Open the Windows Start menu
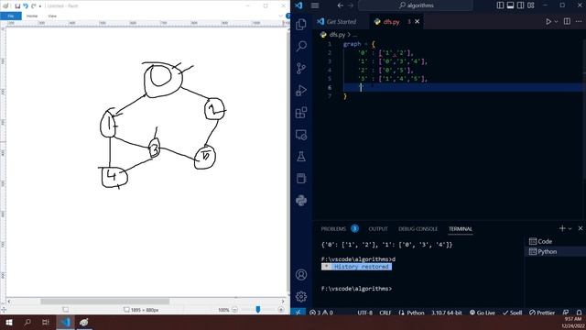 click(8, 322)
